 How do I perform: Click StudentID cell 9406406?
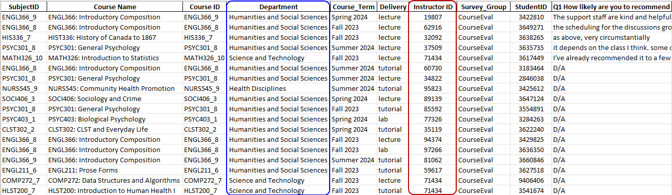(531, 180)
